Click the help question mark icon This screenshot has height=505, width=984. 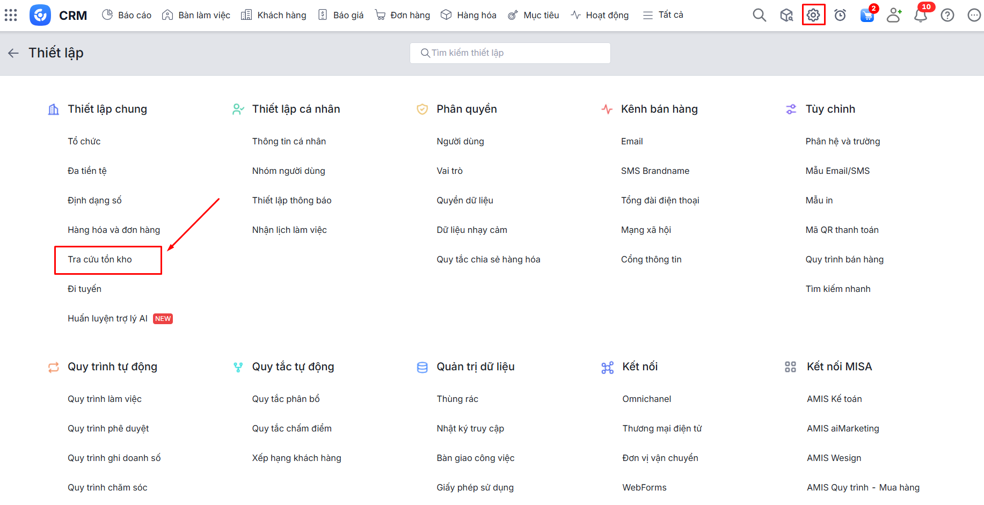(947, 15)
